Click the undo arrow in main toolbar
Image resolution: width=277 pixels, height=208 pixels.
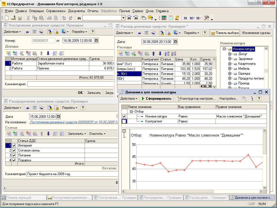coord(64,18)
